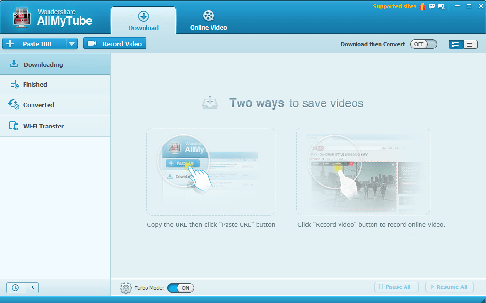Click the Paste URL tutorial illustration

pyautogui.click(x=211, y=172)
